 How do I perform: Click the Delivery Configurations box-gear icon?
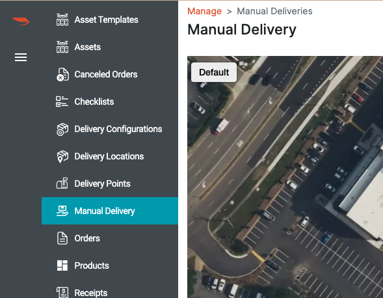click(62, 129)
